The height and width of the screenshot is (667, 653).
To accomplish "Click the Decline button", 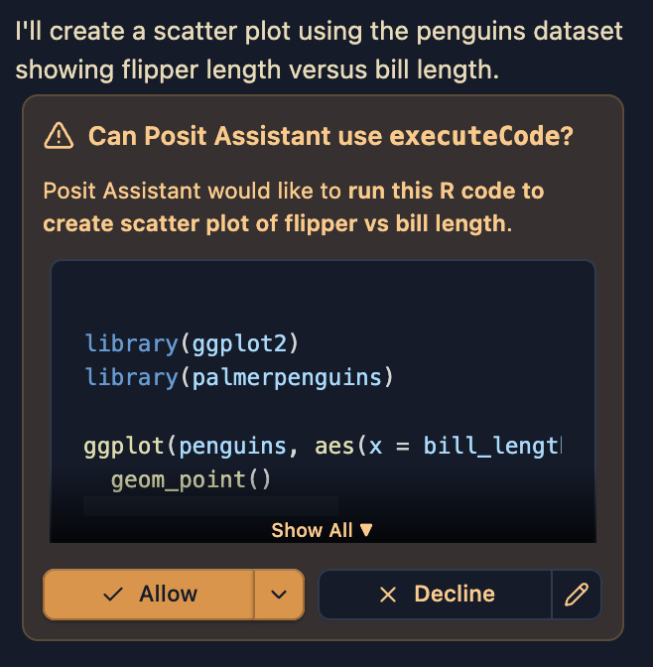I will 436,594.
